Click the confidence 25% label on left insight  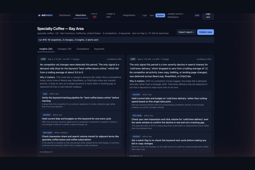(x=114, y=59)
